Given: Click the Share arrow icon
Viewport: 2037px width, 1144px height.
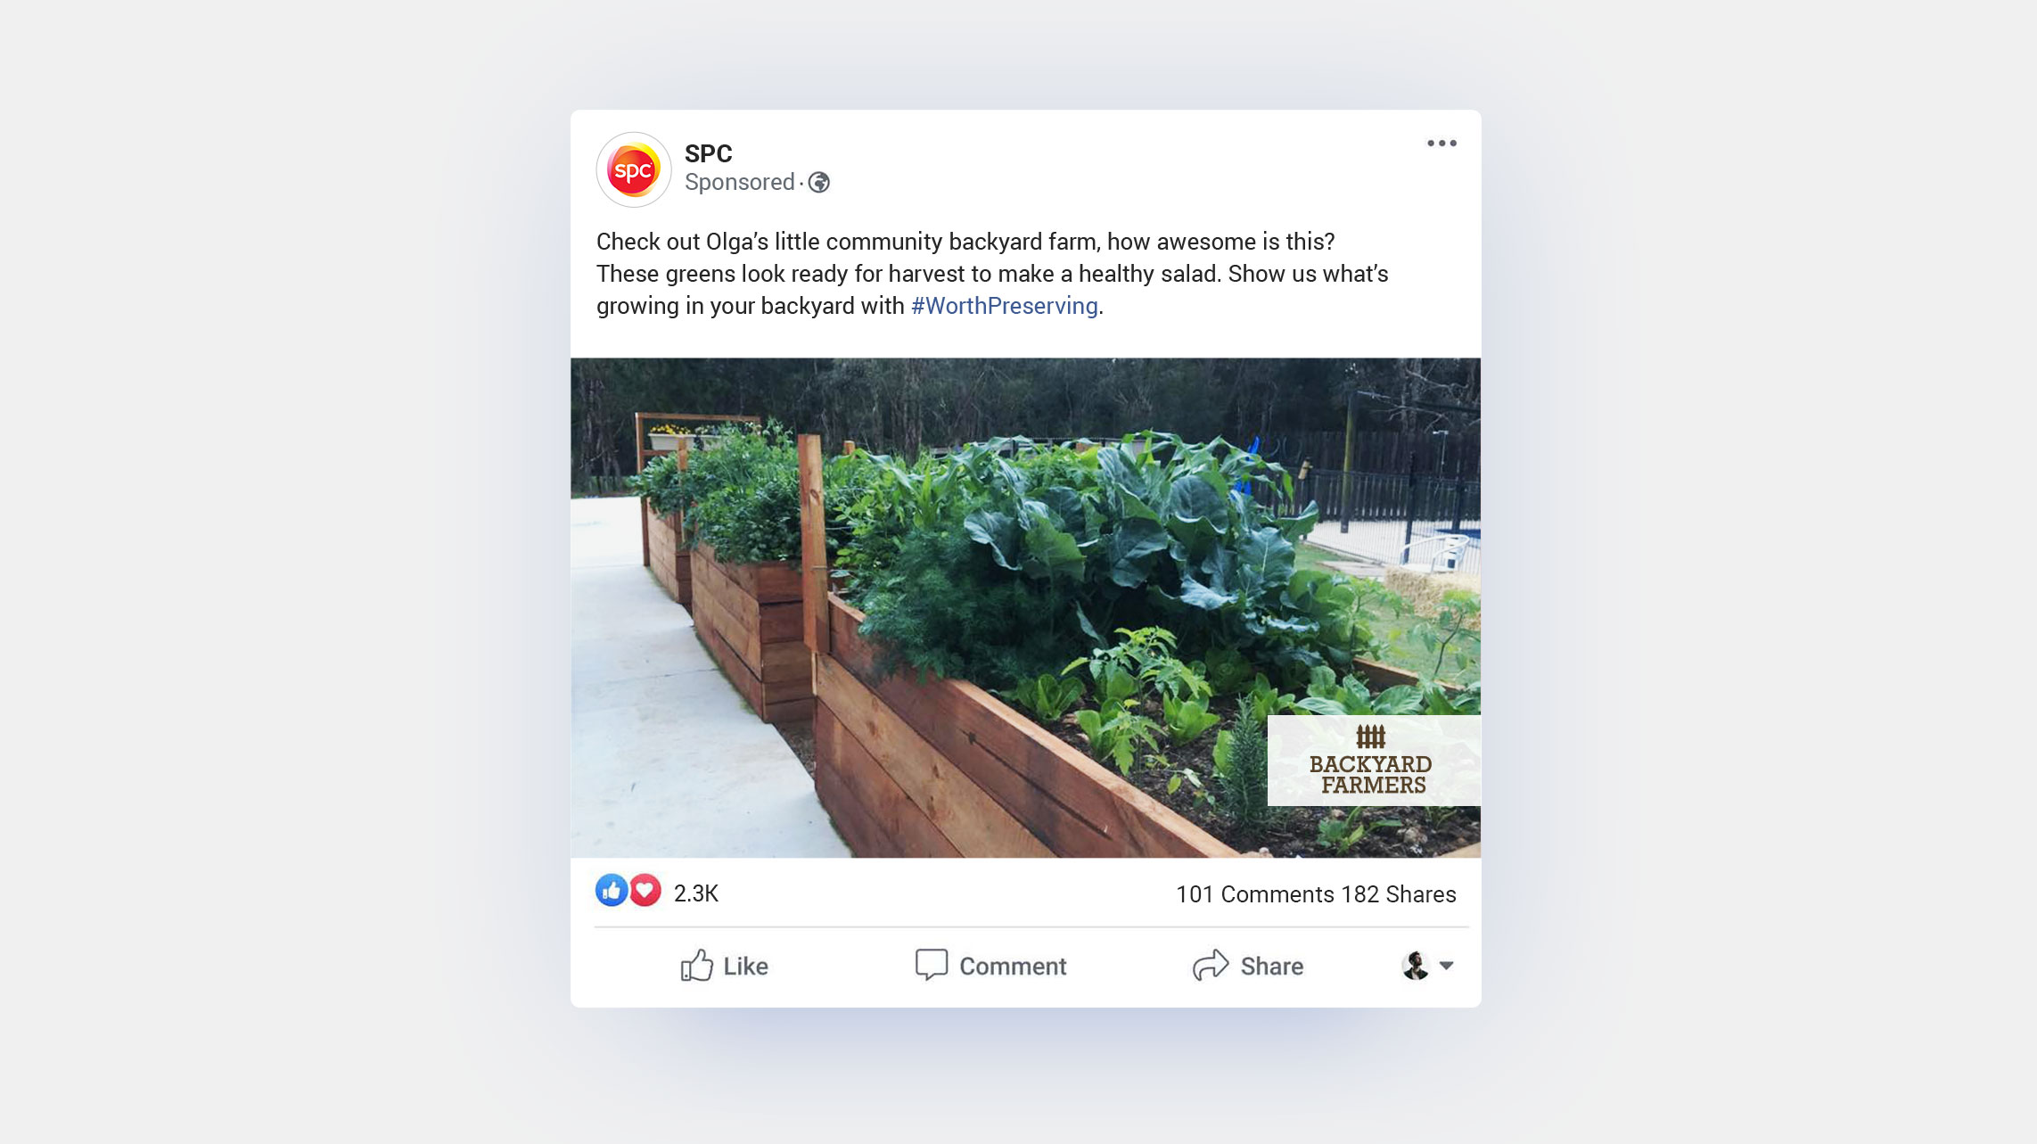Looking at the screenshot, I should point(1211,965).
